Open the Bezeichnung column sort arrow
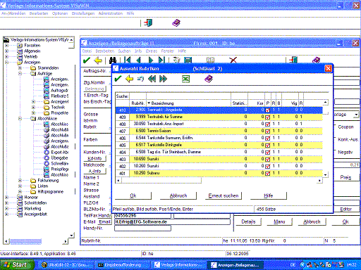 tap(149, 103)
